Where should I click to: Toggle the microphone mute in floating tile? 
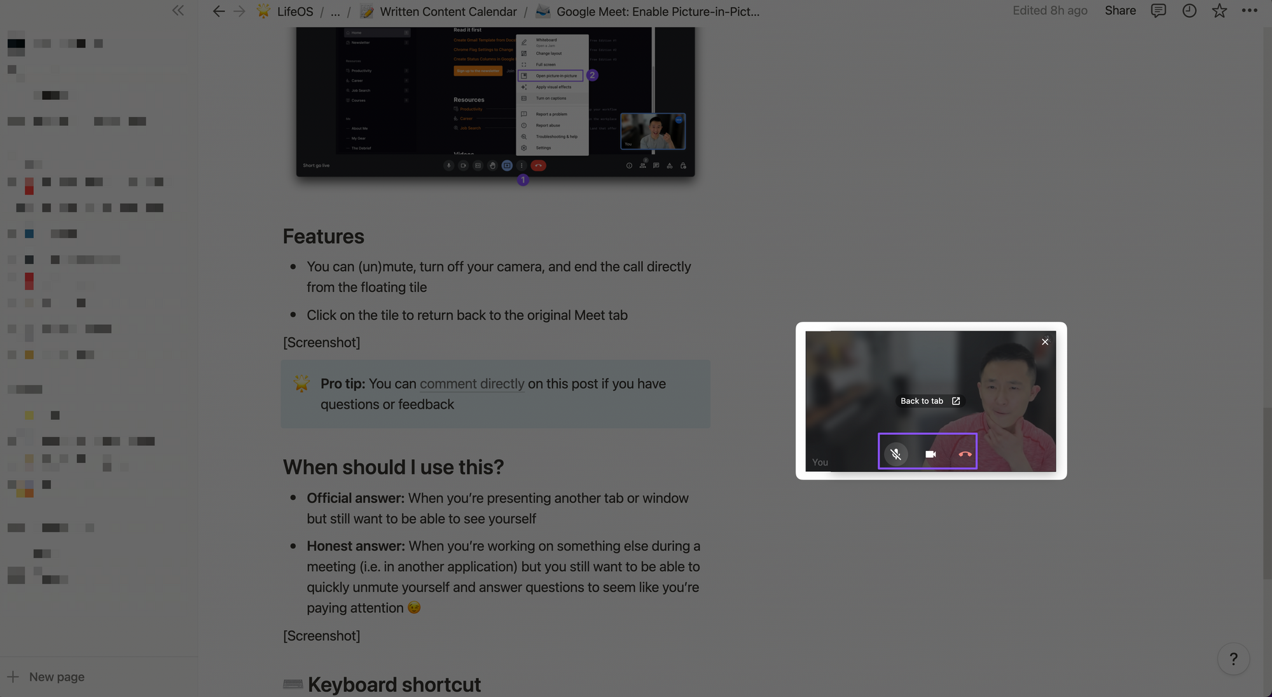(x=896, y=454)
